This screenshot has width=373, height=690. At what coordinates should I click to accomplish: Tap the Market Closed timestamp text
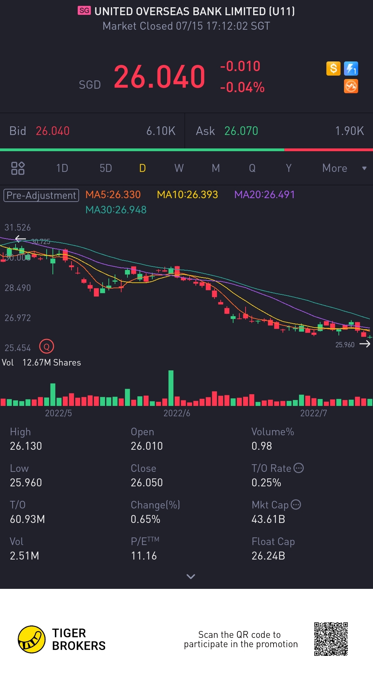click(186, 26)
